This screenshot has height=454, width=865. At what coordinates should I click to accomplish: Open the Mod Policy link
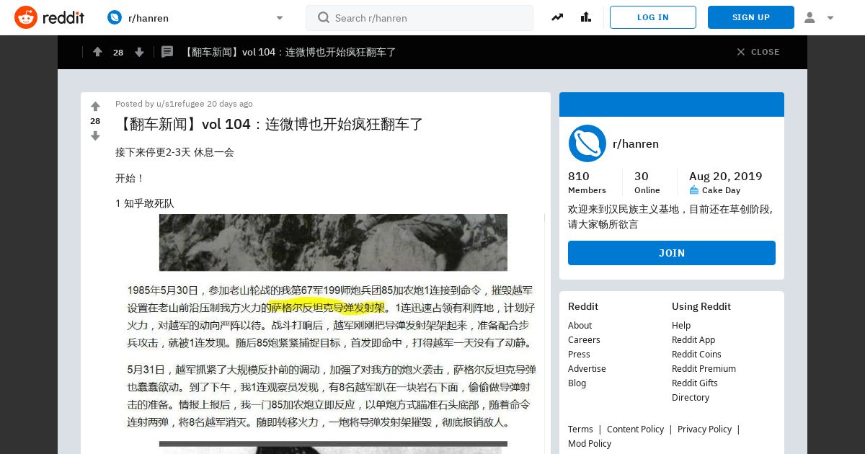pos(590,443)
